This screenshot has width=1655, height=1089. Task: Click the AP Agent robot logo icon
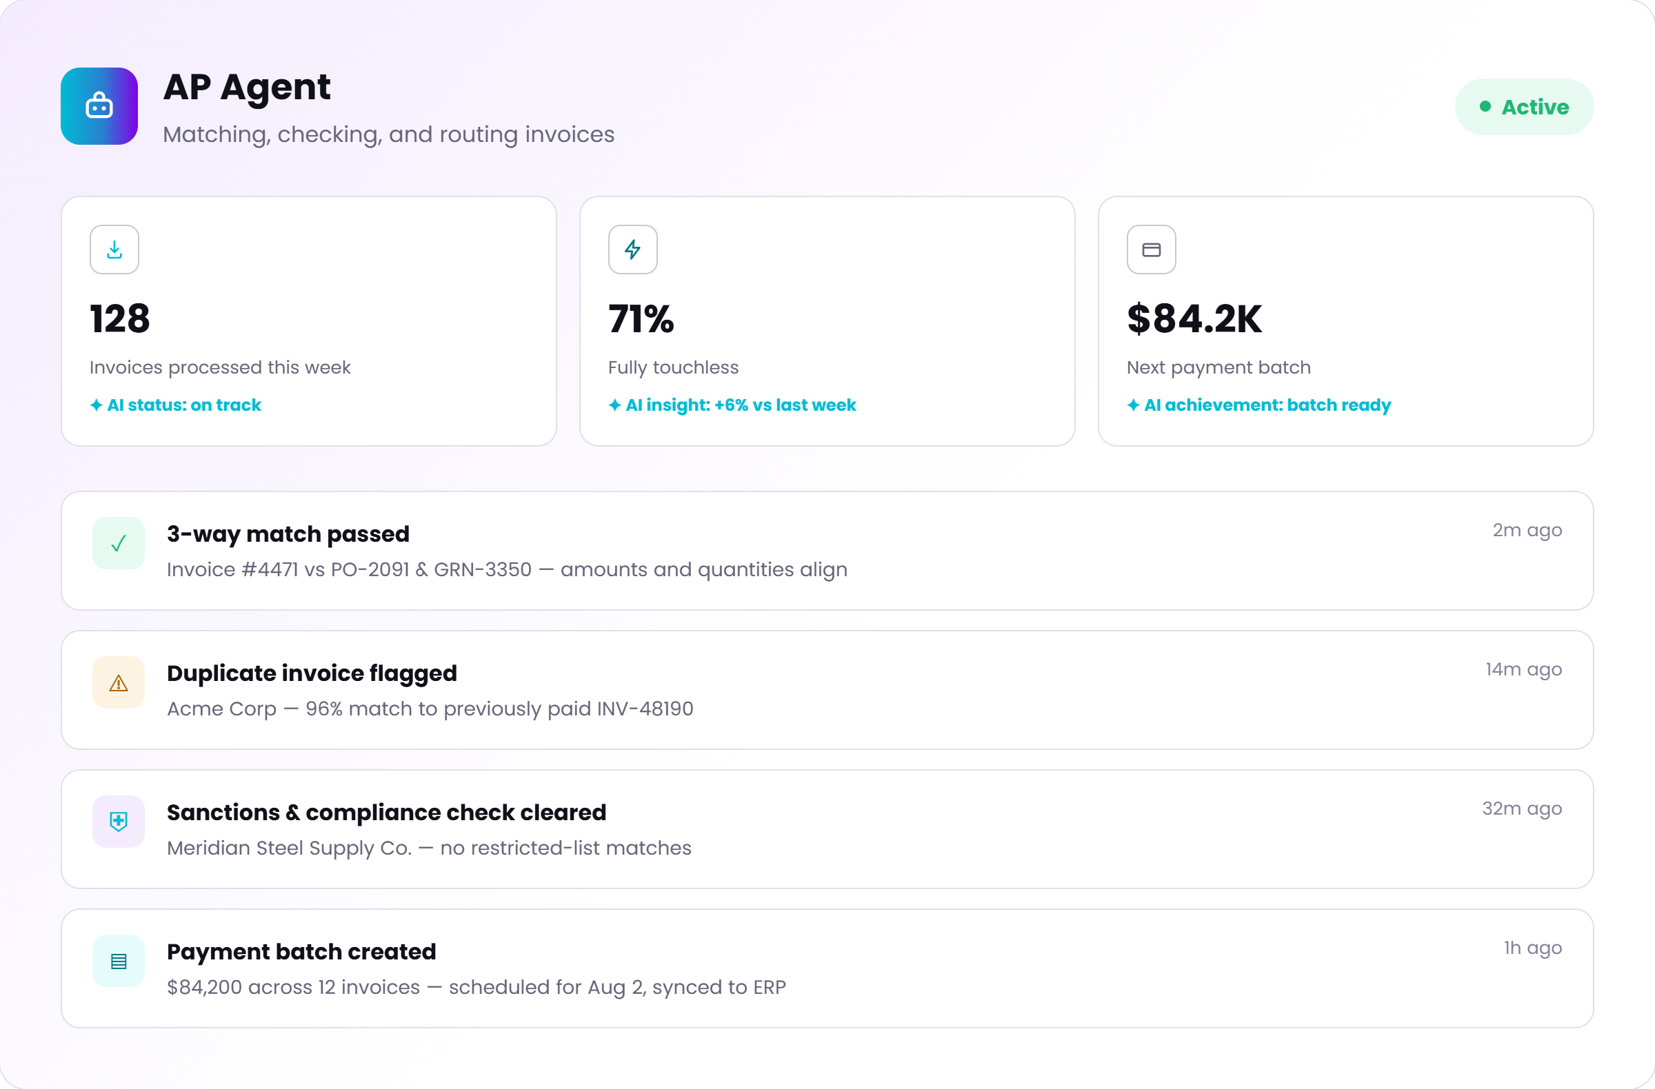99,106
